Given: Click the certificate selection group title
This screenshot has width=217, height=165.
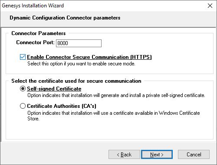Looking at the screenshot, I should tap(76, 81).
